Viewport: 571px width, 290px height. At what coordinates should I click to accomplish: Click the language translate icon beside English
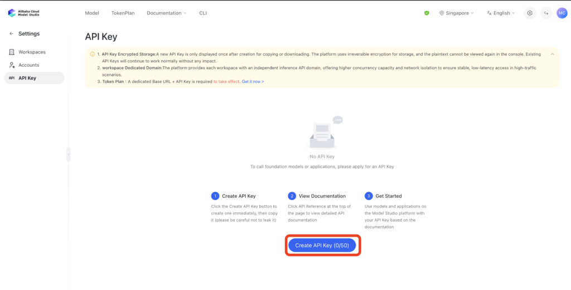pos(489,13)
